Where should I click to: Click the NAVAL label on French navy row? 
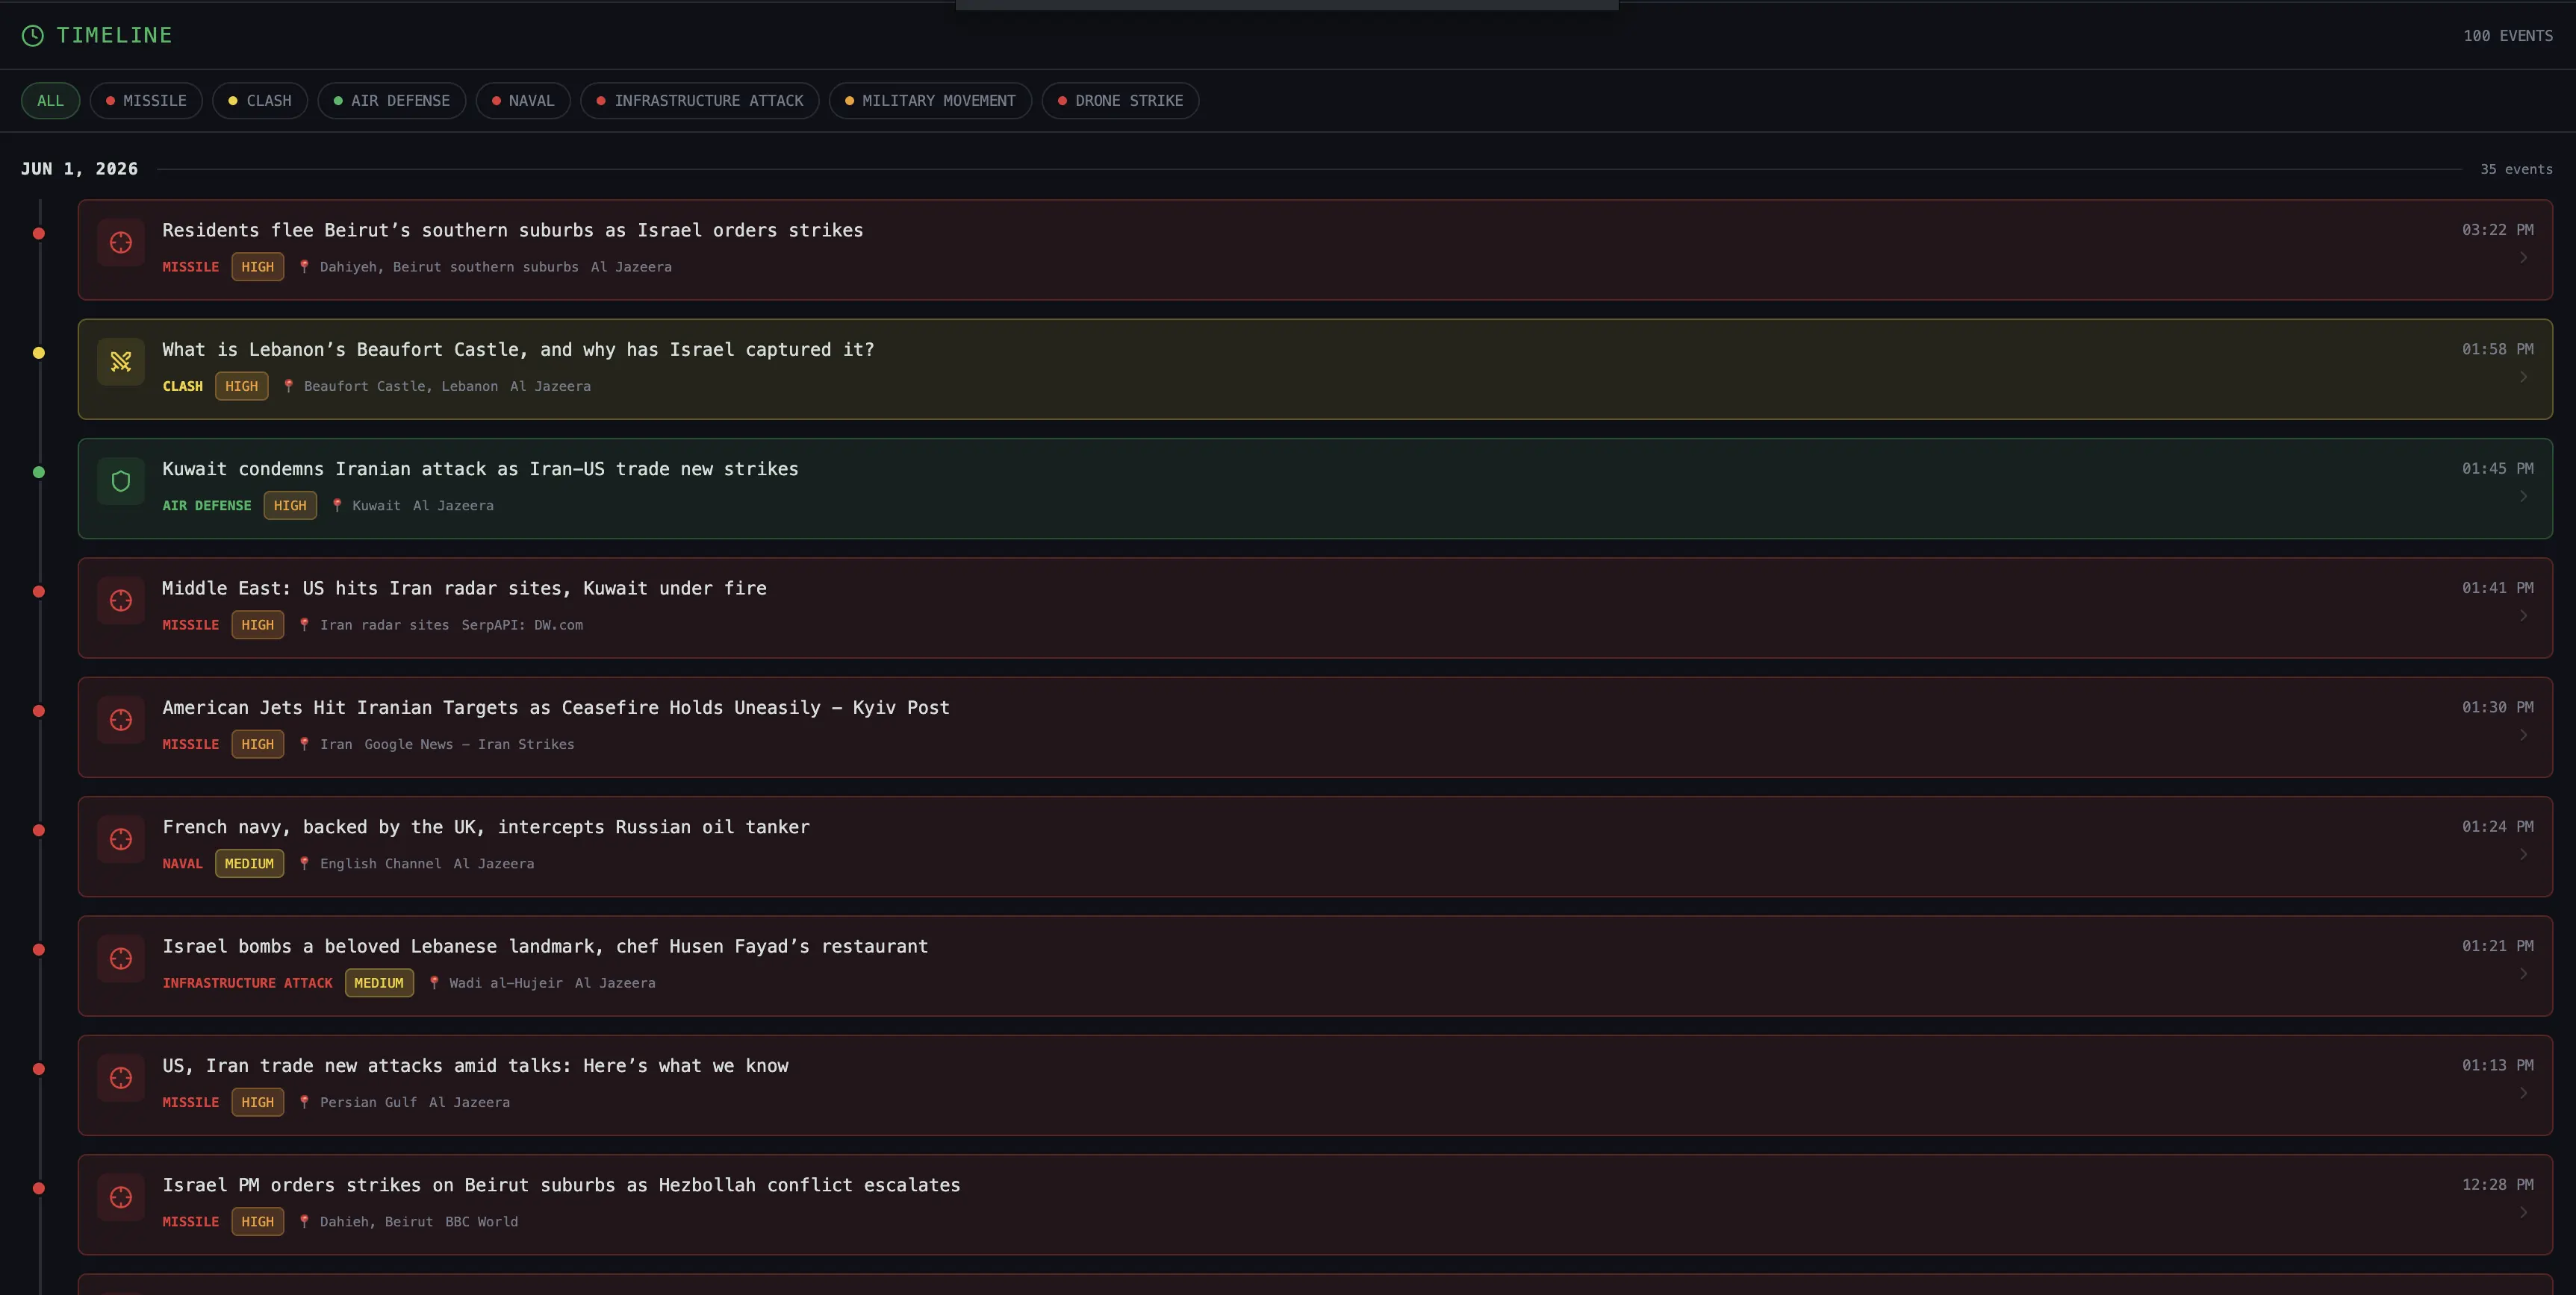click(x=182, y=865)
